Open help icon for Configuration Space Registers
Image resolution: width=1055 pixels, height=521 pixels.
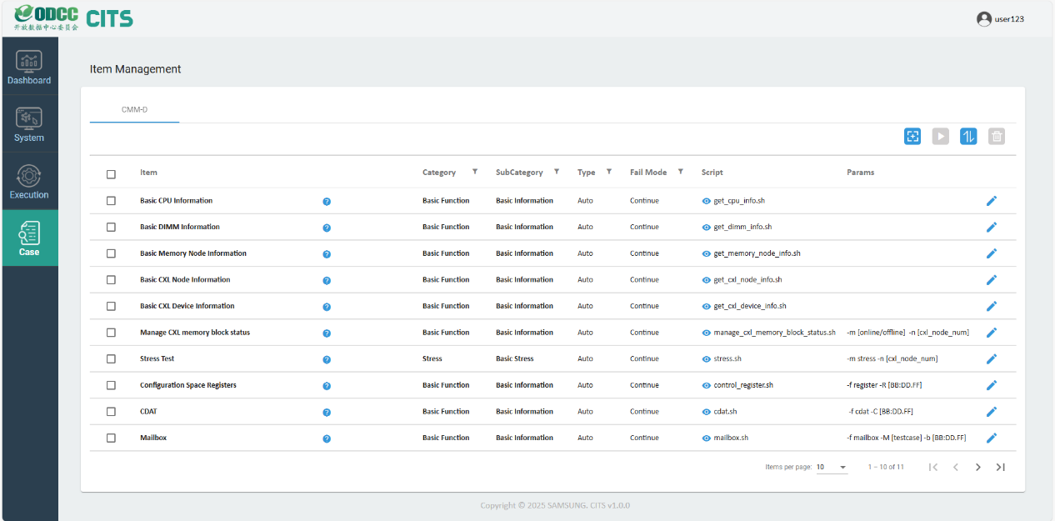(327, 386)
